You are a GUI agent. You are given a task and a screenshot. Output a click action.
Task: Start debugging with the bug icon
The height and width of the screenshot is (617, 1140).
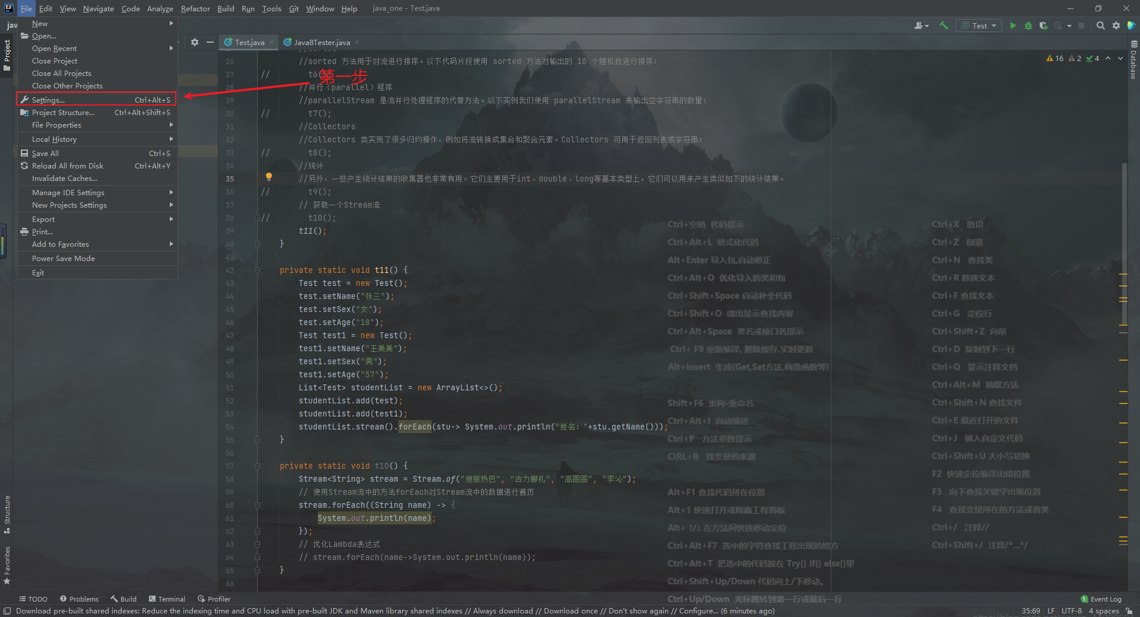click(1028, 26)
